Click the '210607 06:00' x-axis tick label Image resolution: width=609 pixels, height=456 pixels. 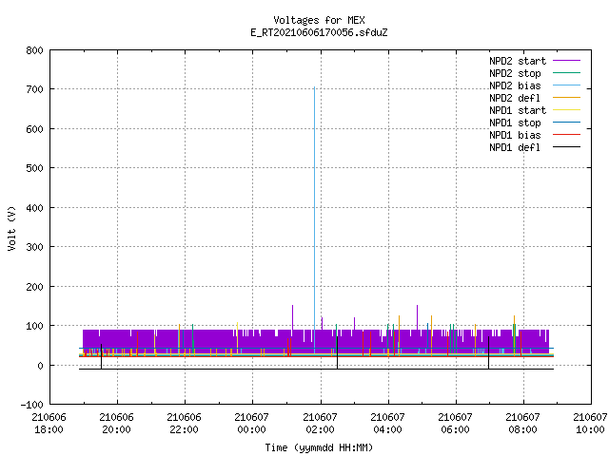pos(455,424)
